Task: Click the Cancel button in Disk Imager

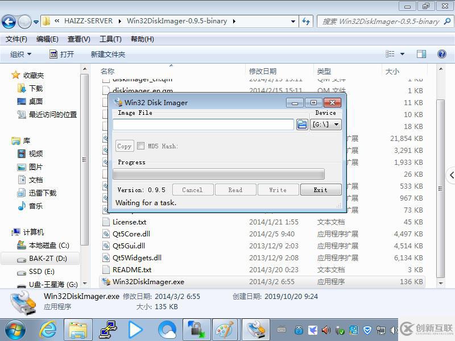Action: click(193, 190)
